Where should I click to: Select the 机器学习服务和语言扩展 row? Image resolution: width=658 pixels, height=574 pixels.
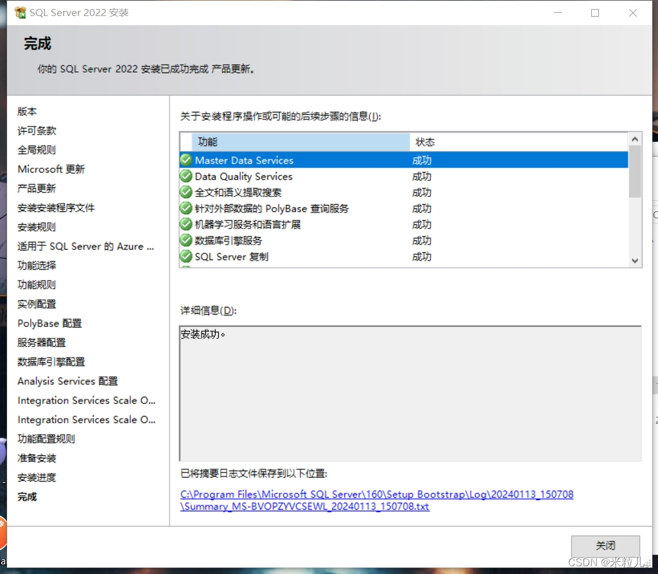click(404, 225)
